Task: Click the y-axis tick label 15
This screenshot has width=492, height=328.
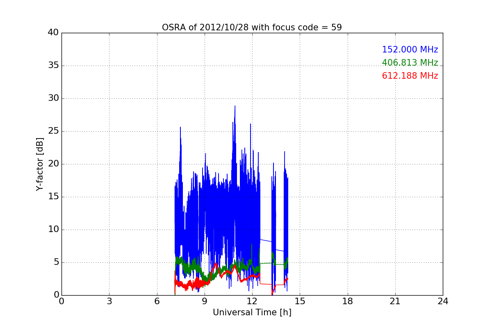Action: [x=53, y=197]
